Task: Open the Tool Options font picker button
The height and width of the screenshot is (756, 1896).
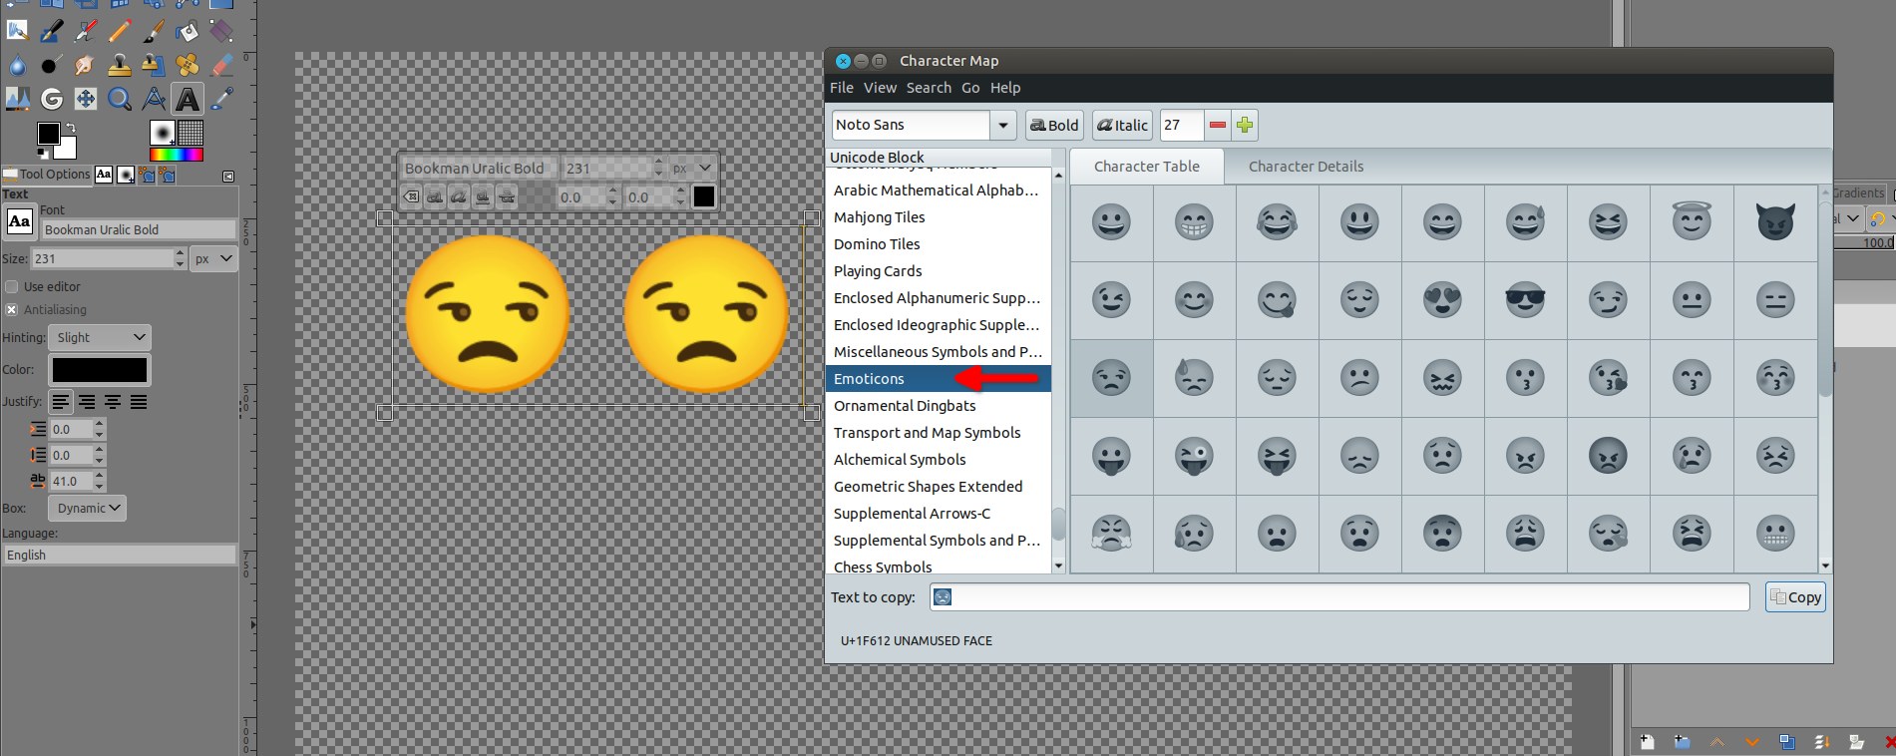Action: [19, 221]
